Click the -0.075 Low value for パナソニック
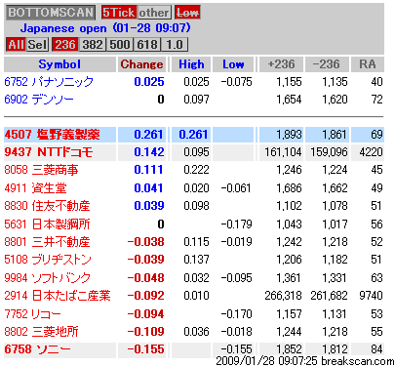The height and width of the screenshot is (367, 395). 236,82
